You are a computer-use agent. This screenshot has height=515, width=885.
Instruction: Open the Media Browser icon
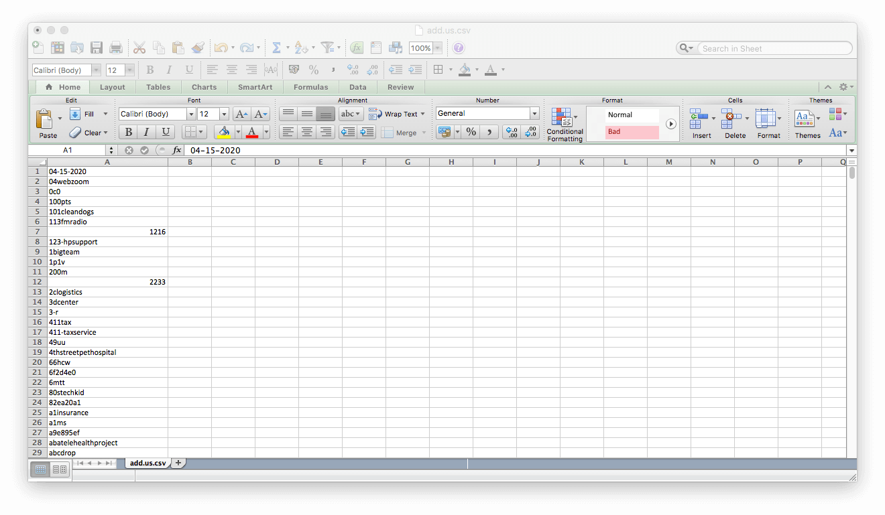click(396, 48)
